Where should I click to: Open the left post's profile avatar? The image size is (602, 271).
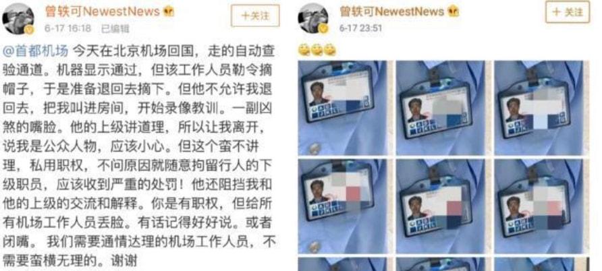tap(18, 18)
